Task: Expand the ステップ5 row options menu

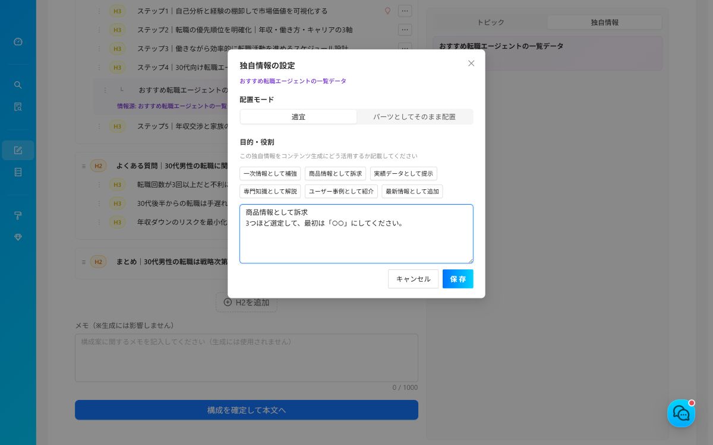Action: click(x=405, y=126)
